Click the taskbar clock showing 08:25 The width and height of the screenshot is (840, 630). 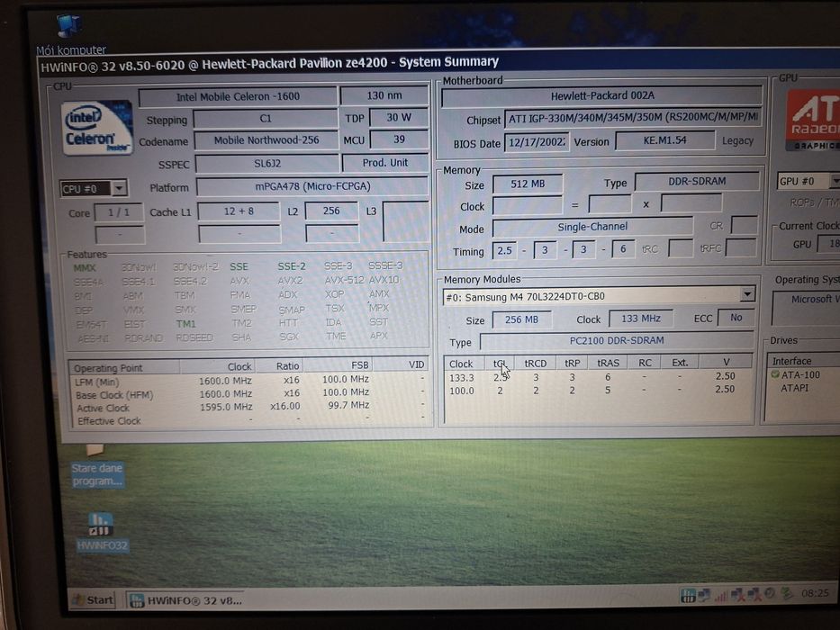pyautogui.click(x=814, y=593)
